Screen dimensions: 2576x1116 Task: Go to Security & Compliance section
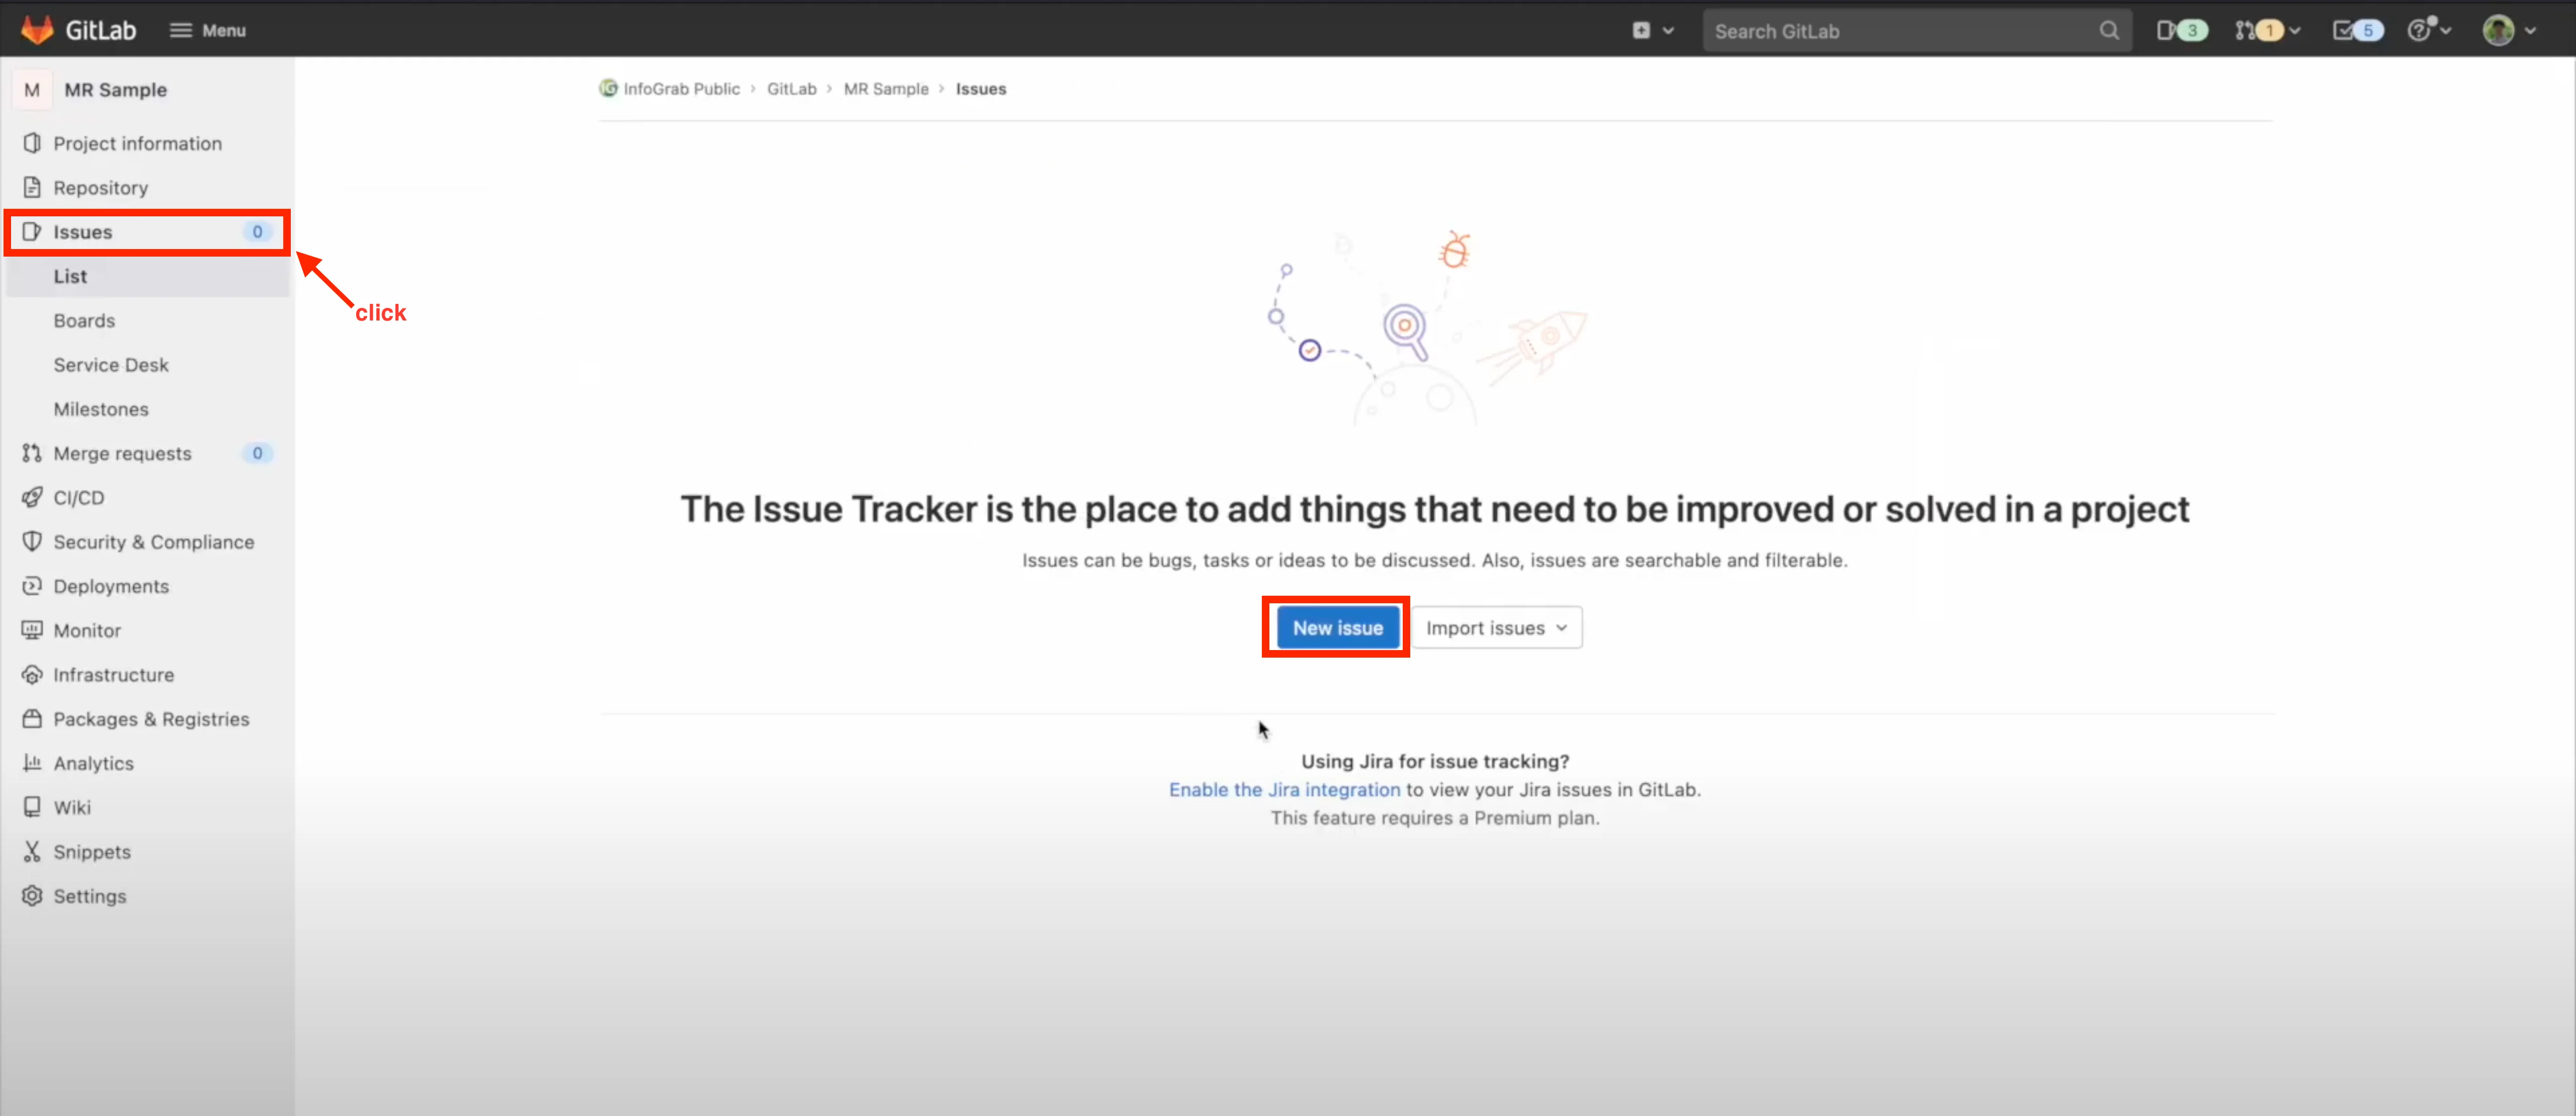click(x=153, y=542)
